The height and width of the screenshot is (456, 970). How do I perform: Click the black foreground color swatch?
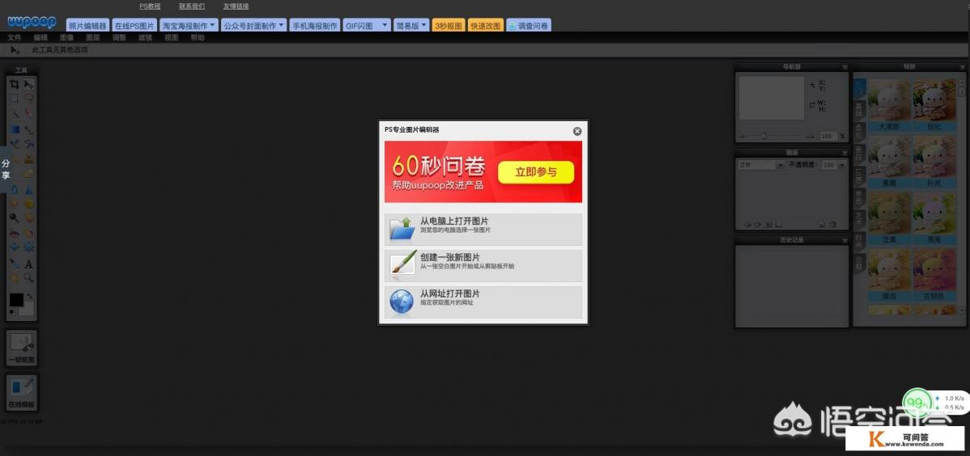pyautogui.click(x=16, y=300)
